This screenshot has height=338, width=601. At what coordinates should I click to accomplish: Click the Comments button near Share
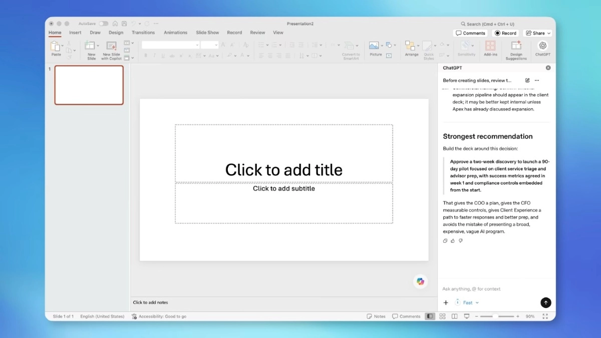pos(470,33)
